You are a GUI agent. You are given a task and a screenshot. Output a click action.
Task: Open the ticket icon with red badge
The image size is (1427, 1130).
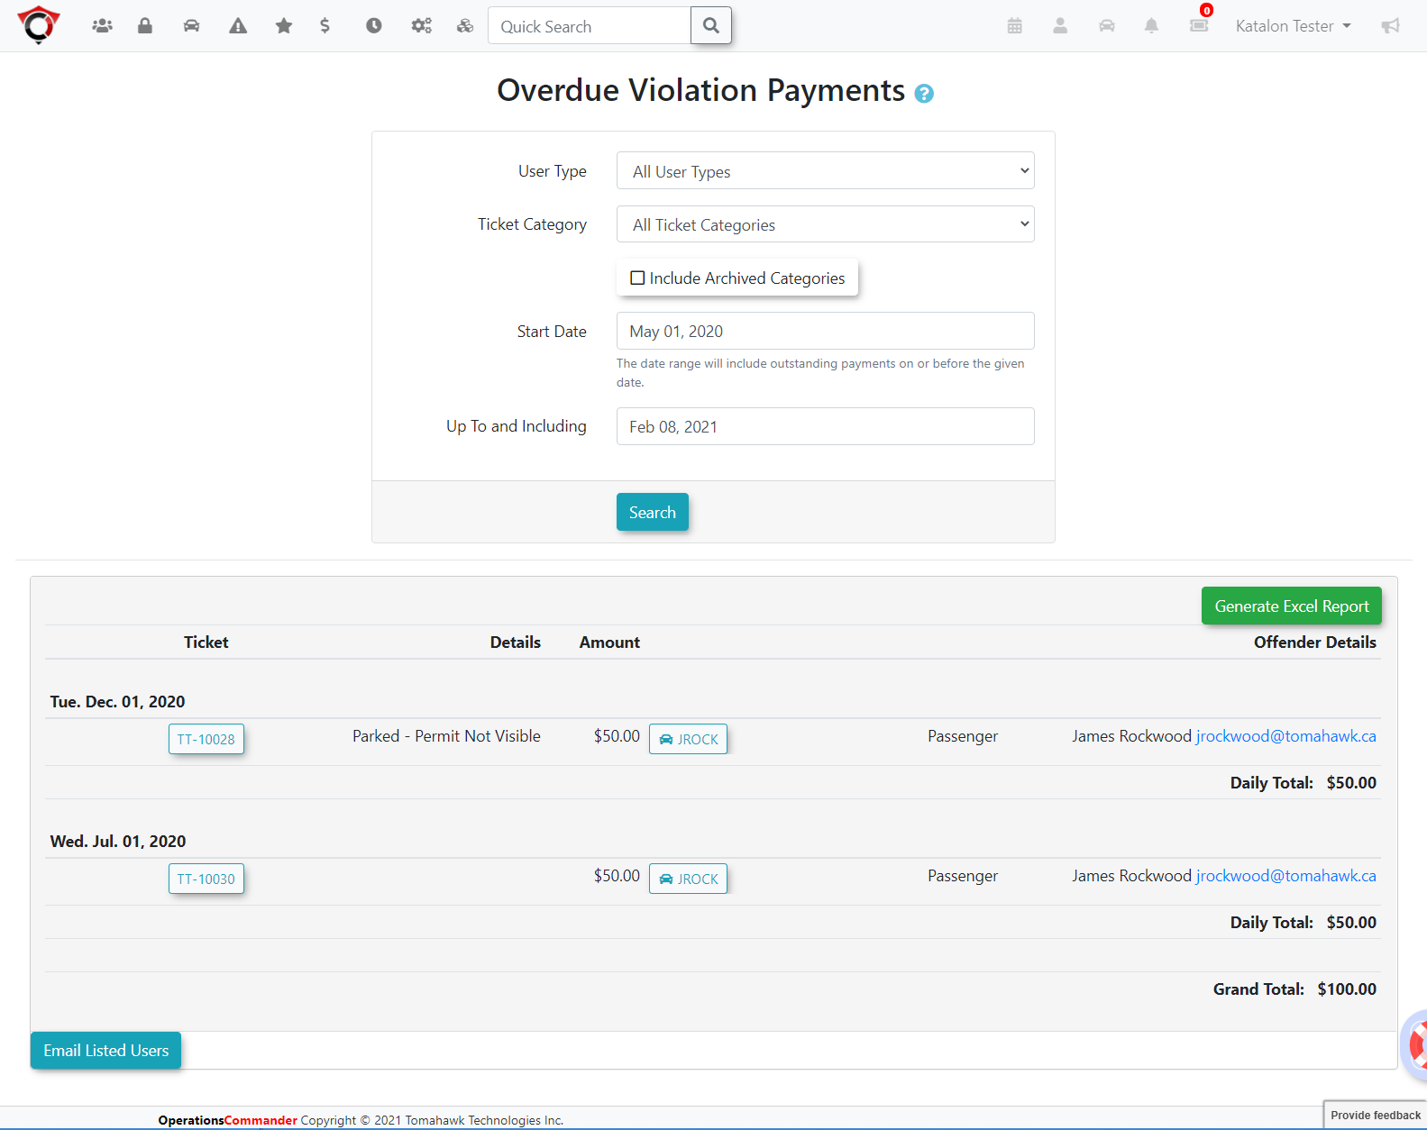click(1199, 25)
